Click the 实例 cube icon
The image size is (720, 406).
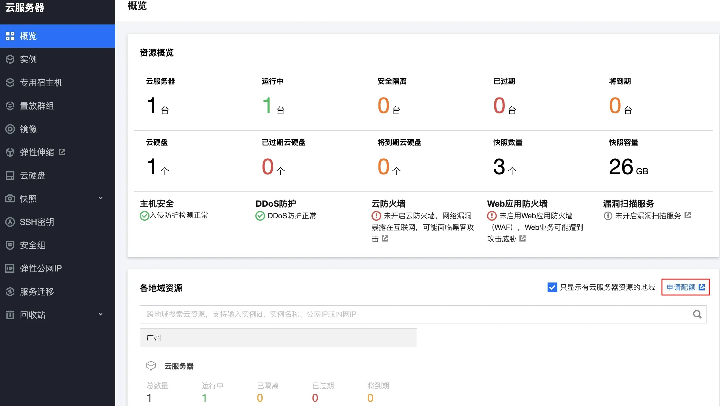point(10,59)
